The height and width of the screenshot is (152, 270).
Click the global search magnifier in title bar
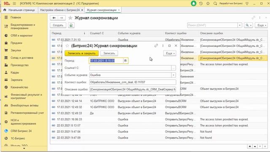[215, 3]
